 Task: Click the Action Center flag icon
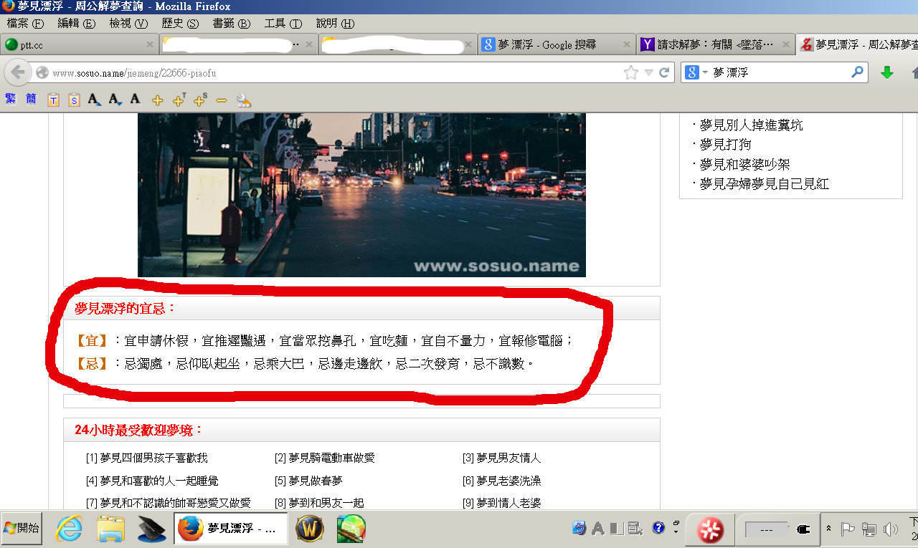click(847, 529)
